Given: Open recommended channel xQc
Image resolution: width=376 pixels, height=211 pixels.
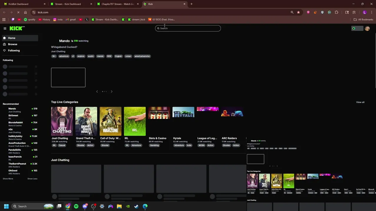Looking at the screenshot, I should tap(20, 130).
